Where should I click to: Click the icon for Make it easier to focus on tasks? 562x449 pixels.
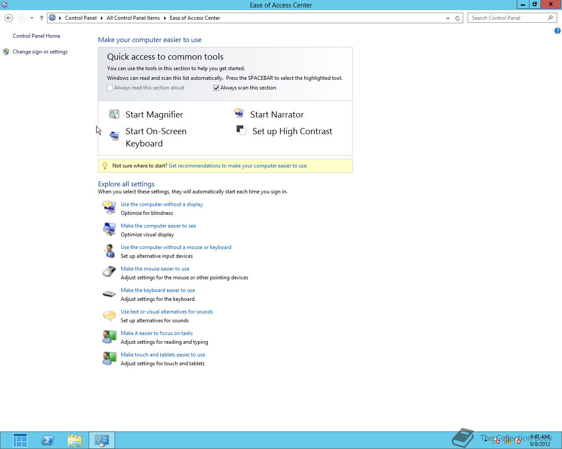109,337
